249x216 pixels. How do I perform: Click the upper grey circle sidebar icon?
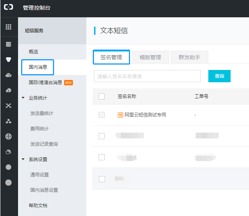click(x=8, y=167)
